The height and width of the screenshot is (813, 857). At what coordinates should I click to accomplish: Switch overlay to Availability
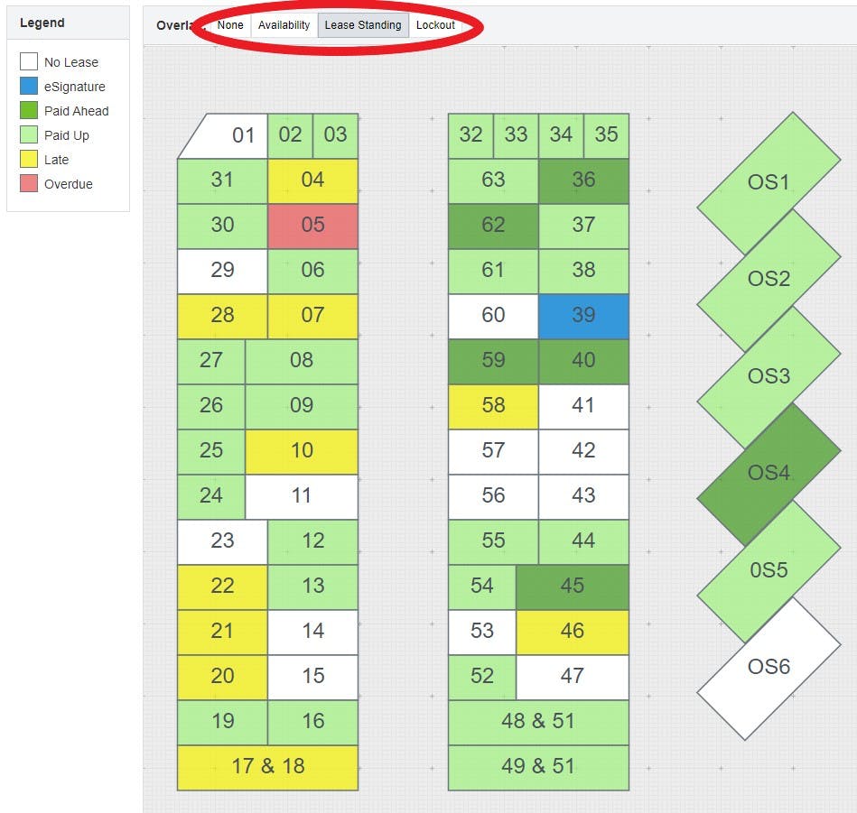(284, 25)
